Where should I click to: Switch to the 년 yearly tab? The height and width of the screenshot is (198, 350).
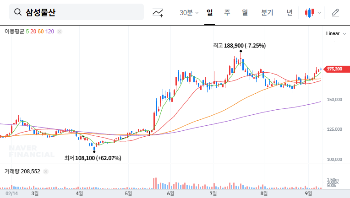pos(290,12)
